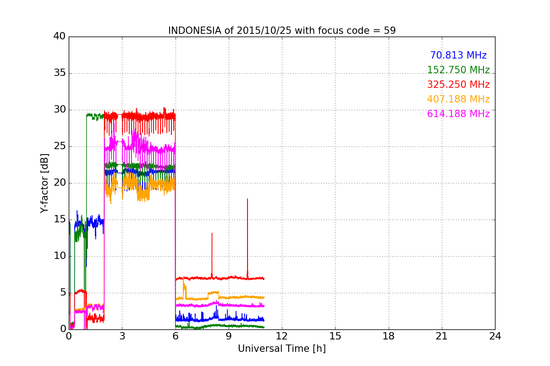Click the y-axis tick label 25

pyautogui.click(x=60, y=146)
